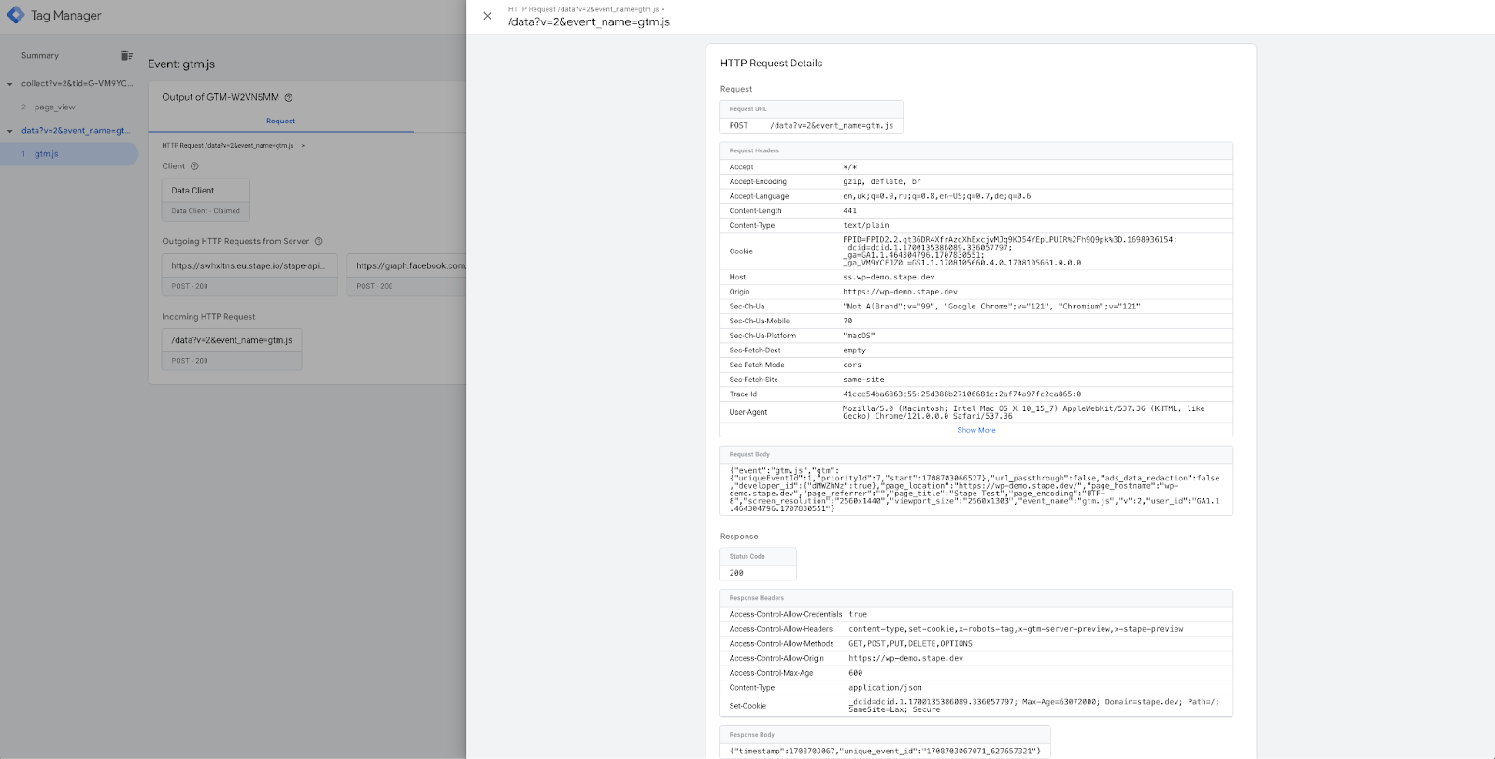Click the Request Body JSON text

click(x=975, y=490)
